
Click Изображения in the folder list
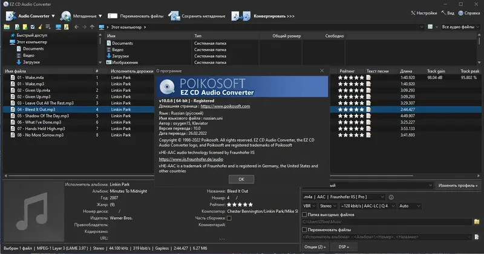tap(125, 62)
